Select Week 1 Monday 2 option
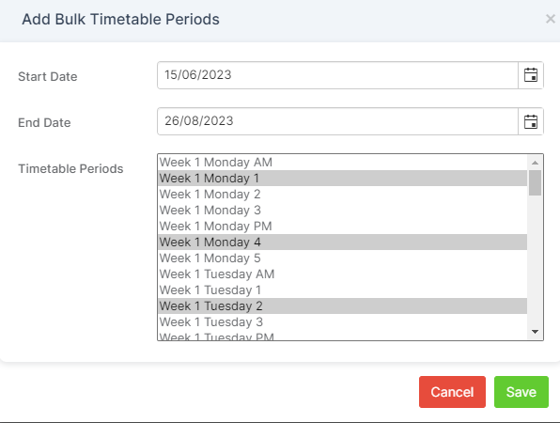This screenshot has width=560, height=423. click(342, 194)
